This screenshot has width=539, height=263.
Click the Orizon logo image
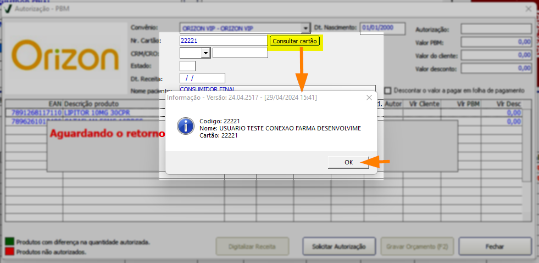66,55
